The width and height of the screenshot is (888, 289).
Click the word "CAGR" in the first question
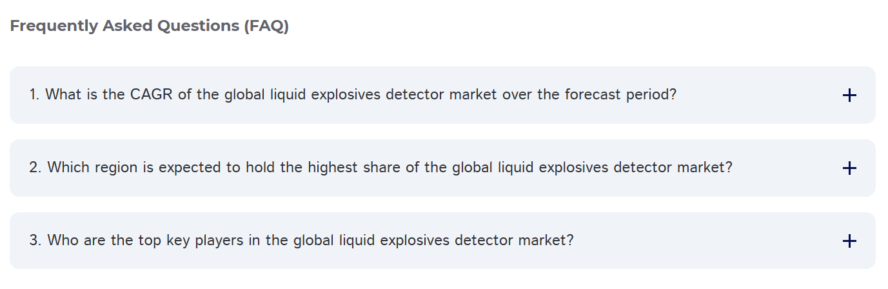pos(152,95)
